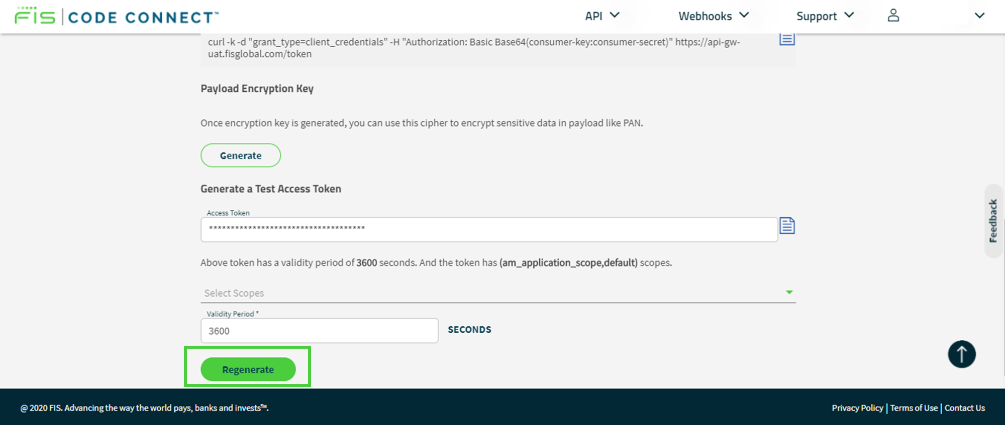Click into the Access Token field
The height and width of the screenshot is (425, 1005).
488,229
